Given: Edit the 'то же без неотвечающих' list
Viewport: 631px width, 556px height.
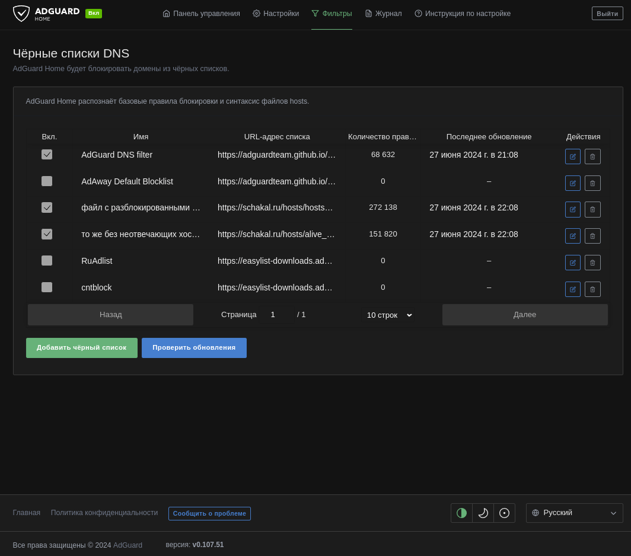Looking at the screenshot, I should click(x=573, y=236).
